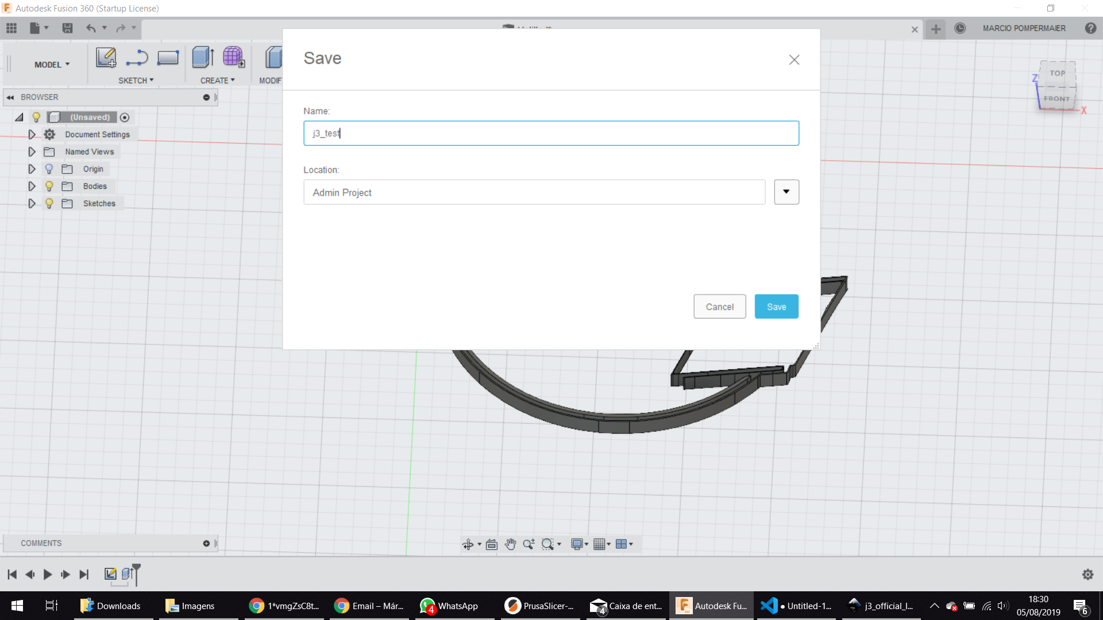This screenshot has height=620, width=1103.
Task: Open the Undo history dropdown arrow
Action: [105, 28]
